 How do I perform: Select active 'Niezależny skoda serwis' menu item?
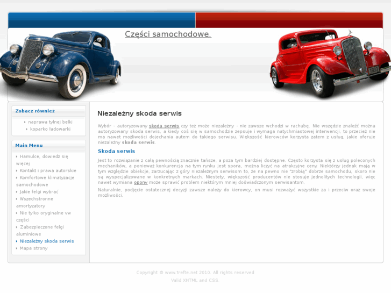coord(47,241)
